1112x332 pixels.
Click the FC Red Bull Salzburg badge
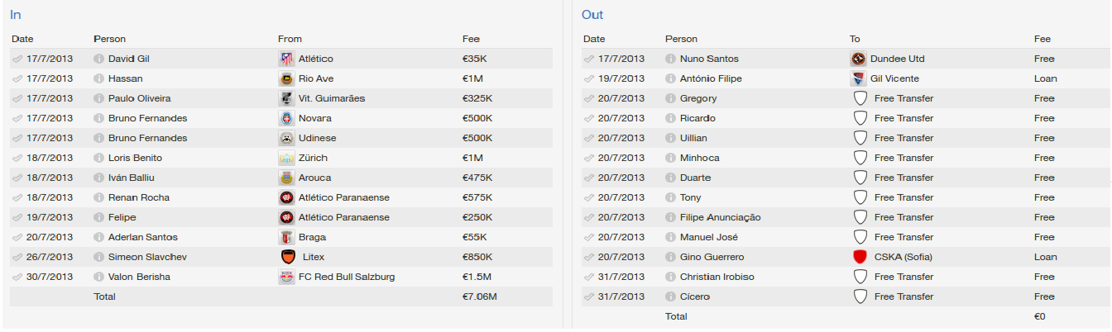tap(286, 277)
